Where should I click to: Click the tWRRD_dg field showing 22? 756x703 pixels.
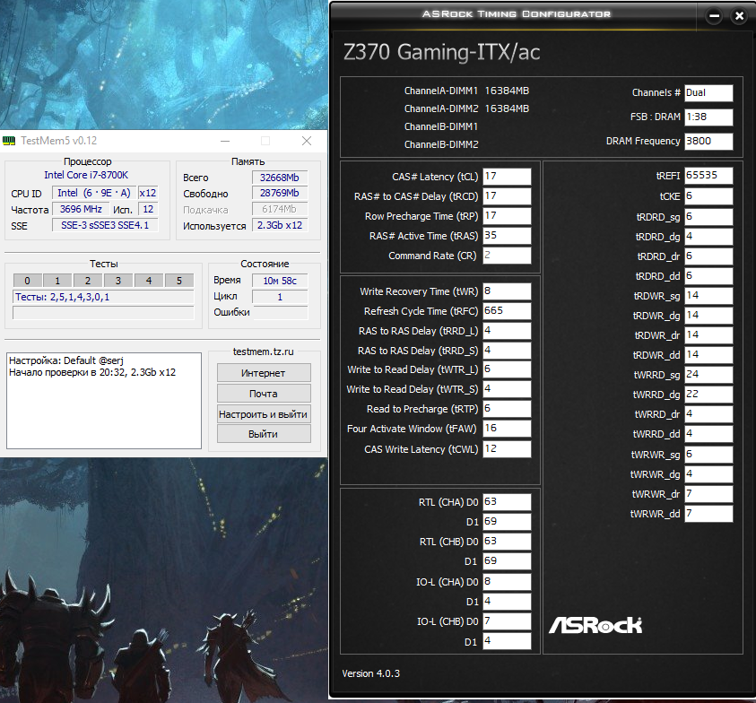click(708, 394)
